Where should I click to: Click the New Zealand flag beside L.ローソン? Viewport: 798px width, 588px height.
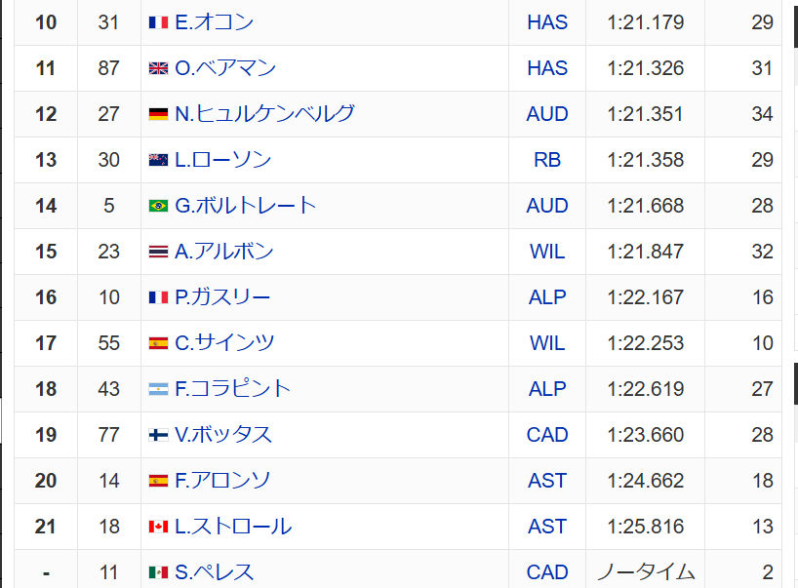coord(158,160)
